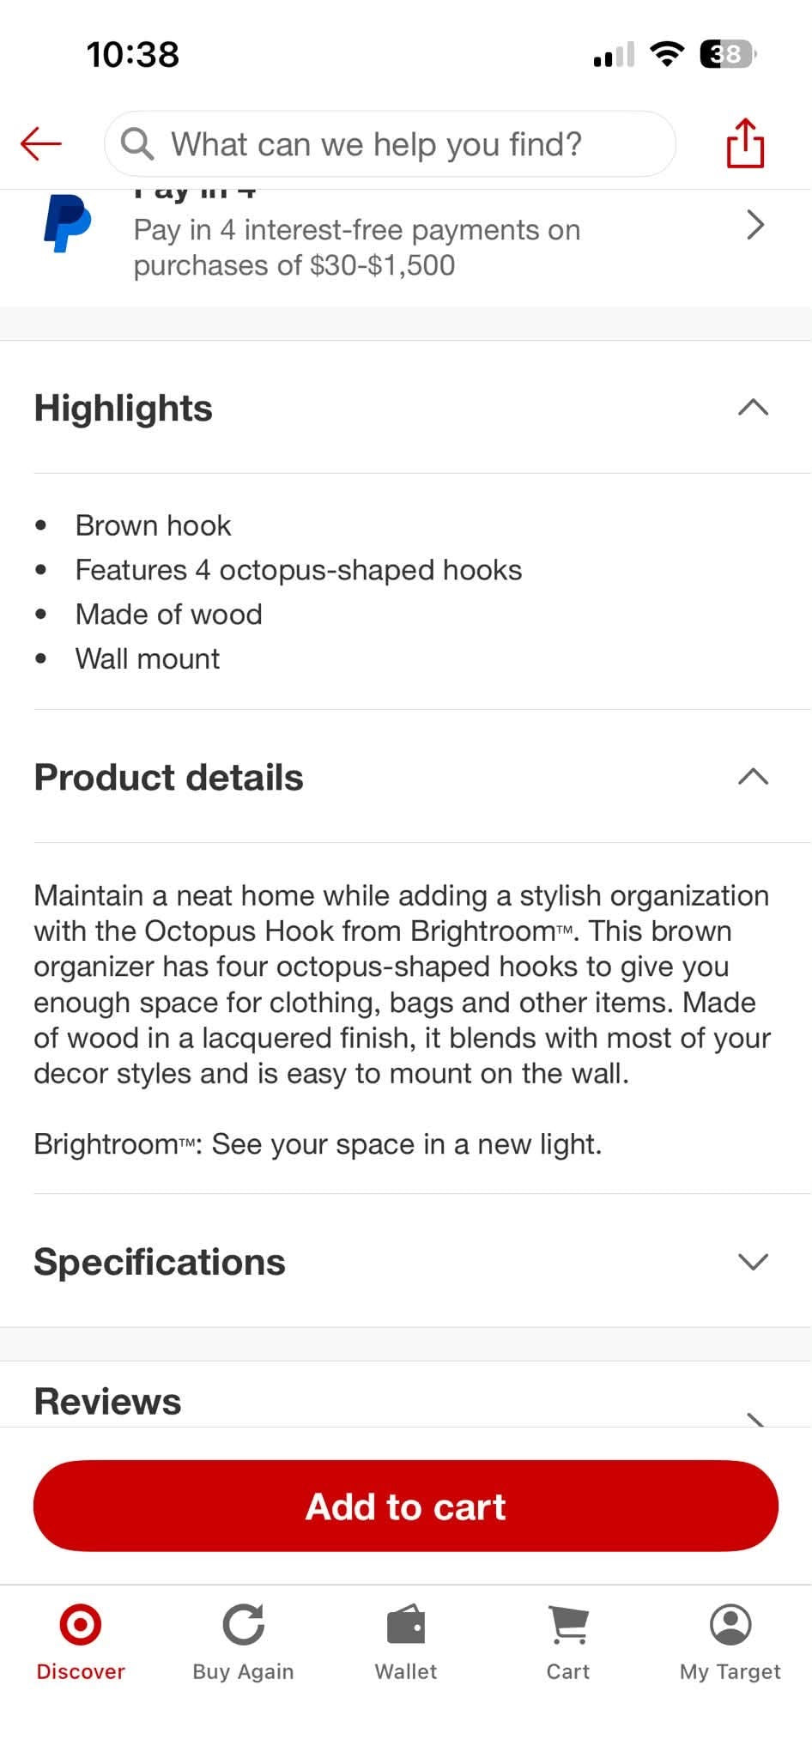
Task: Open the Wallet icon
Action: click(406, 1624)
